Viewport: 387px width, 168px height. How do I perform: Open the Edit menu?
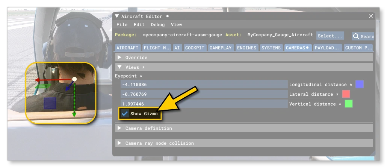139,25
